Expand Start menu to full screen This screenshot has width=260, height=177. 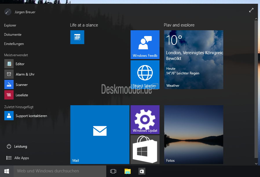[251, 10]
